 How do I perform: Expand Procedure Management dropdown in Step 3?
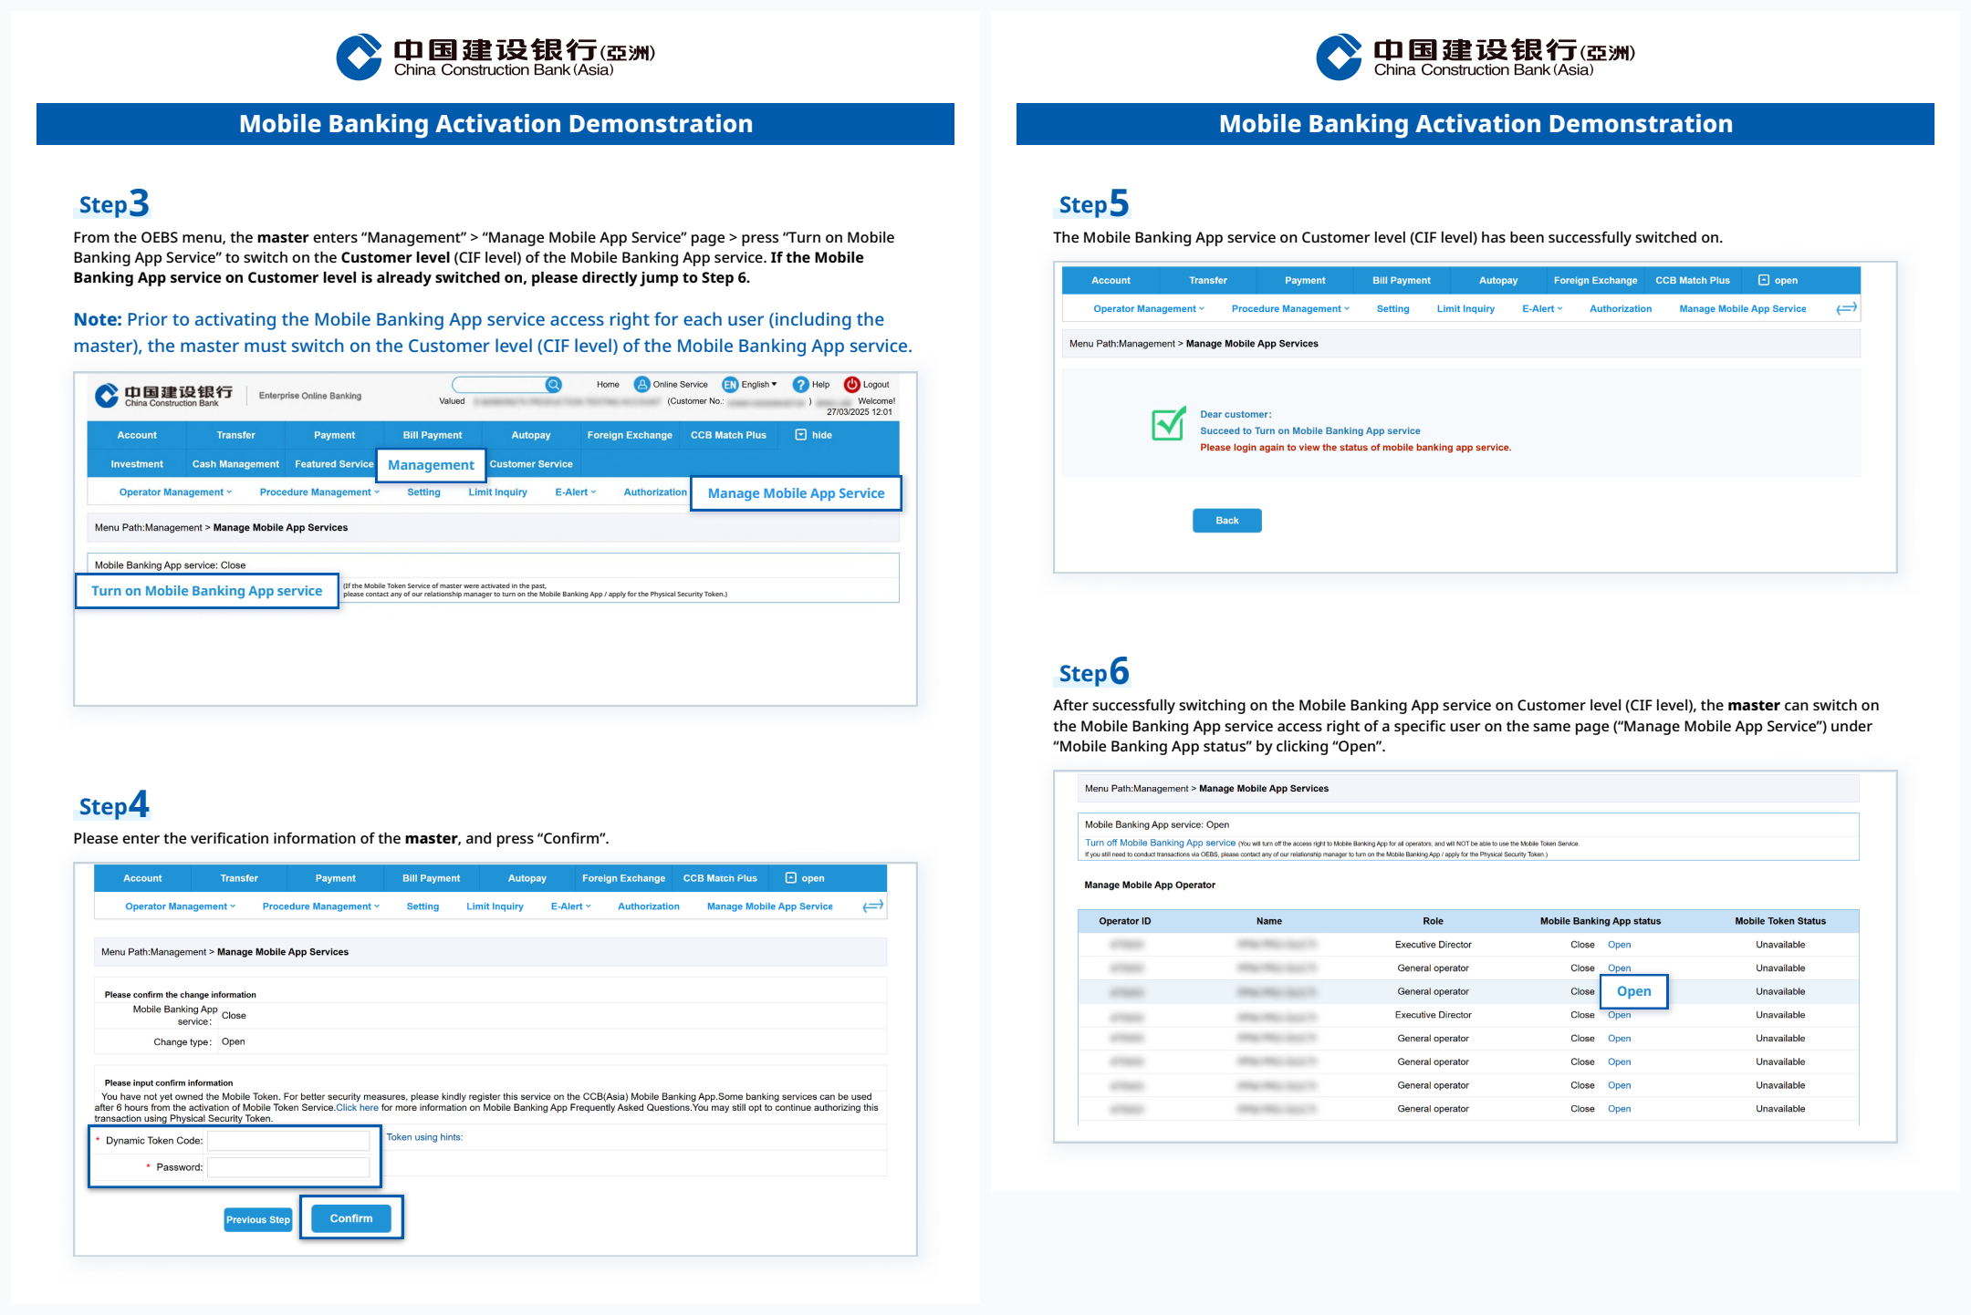[319, 492]
